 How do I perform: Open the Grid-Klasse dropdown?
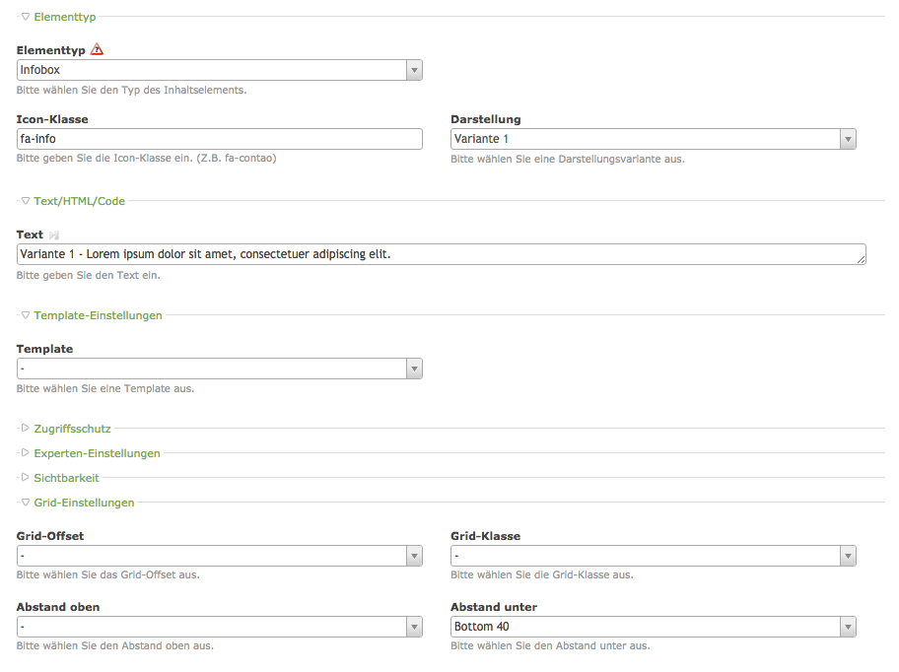tap(653, 556)
